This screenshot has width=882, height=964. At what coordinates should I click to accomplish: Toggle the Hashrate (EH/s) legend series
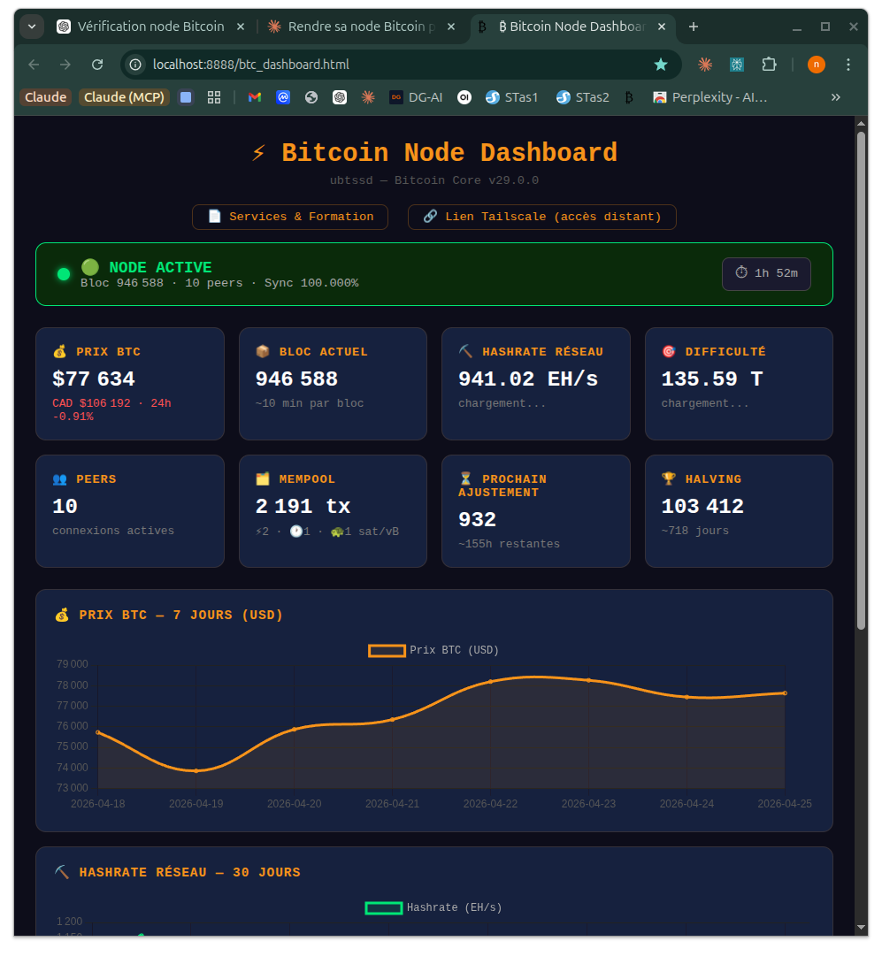[433, 907]
